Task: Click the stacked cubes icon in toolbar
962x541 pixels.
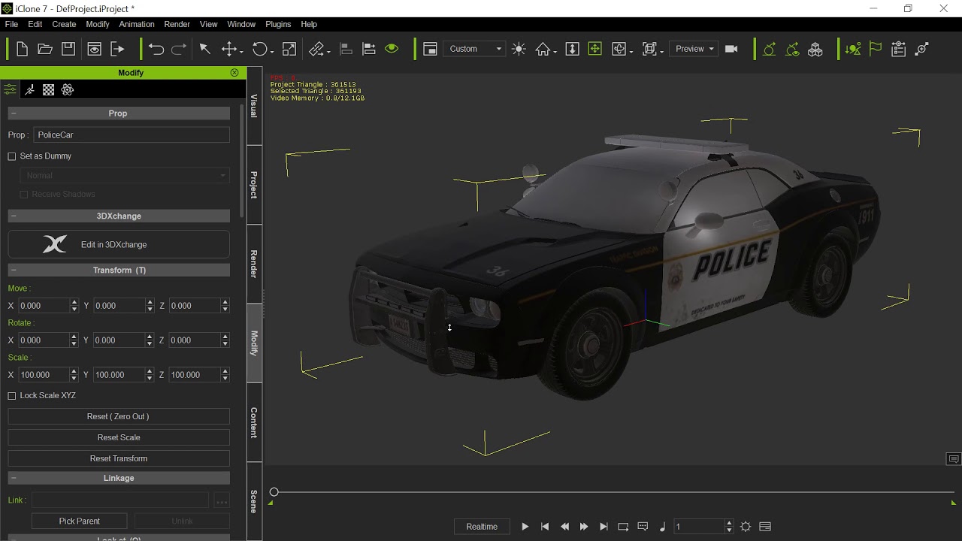Action: click(x=815, y=49)
